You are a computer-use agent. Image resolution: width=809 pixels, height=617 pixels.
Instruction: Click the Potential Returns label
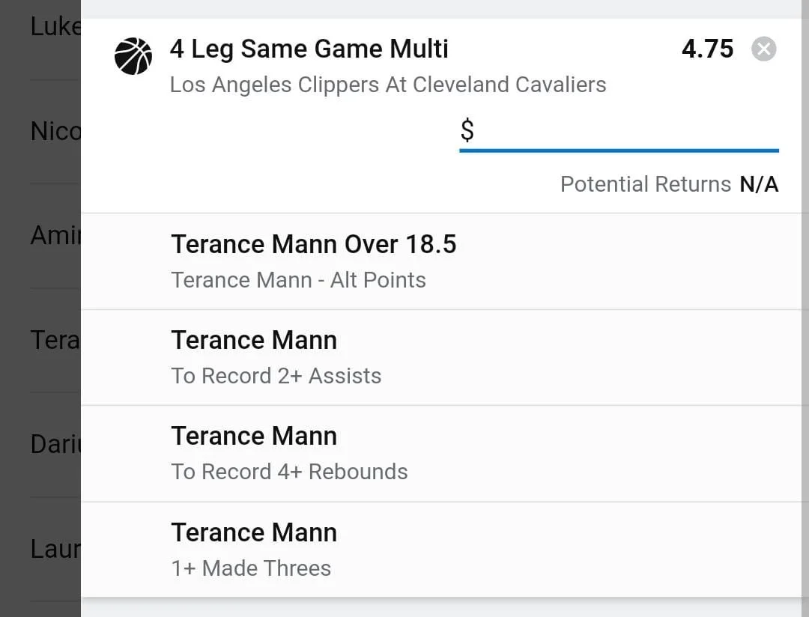pos(645,184)
